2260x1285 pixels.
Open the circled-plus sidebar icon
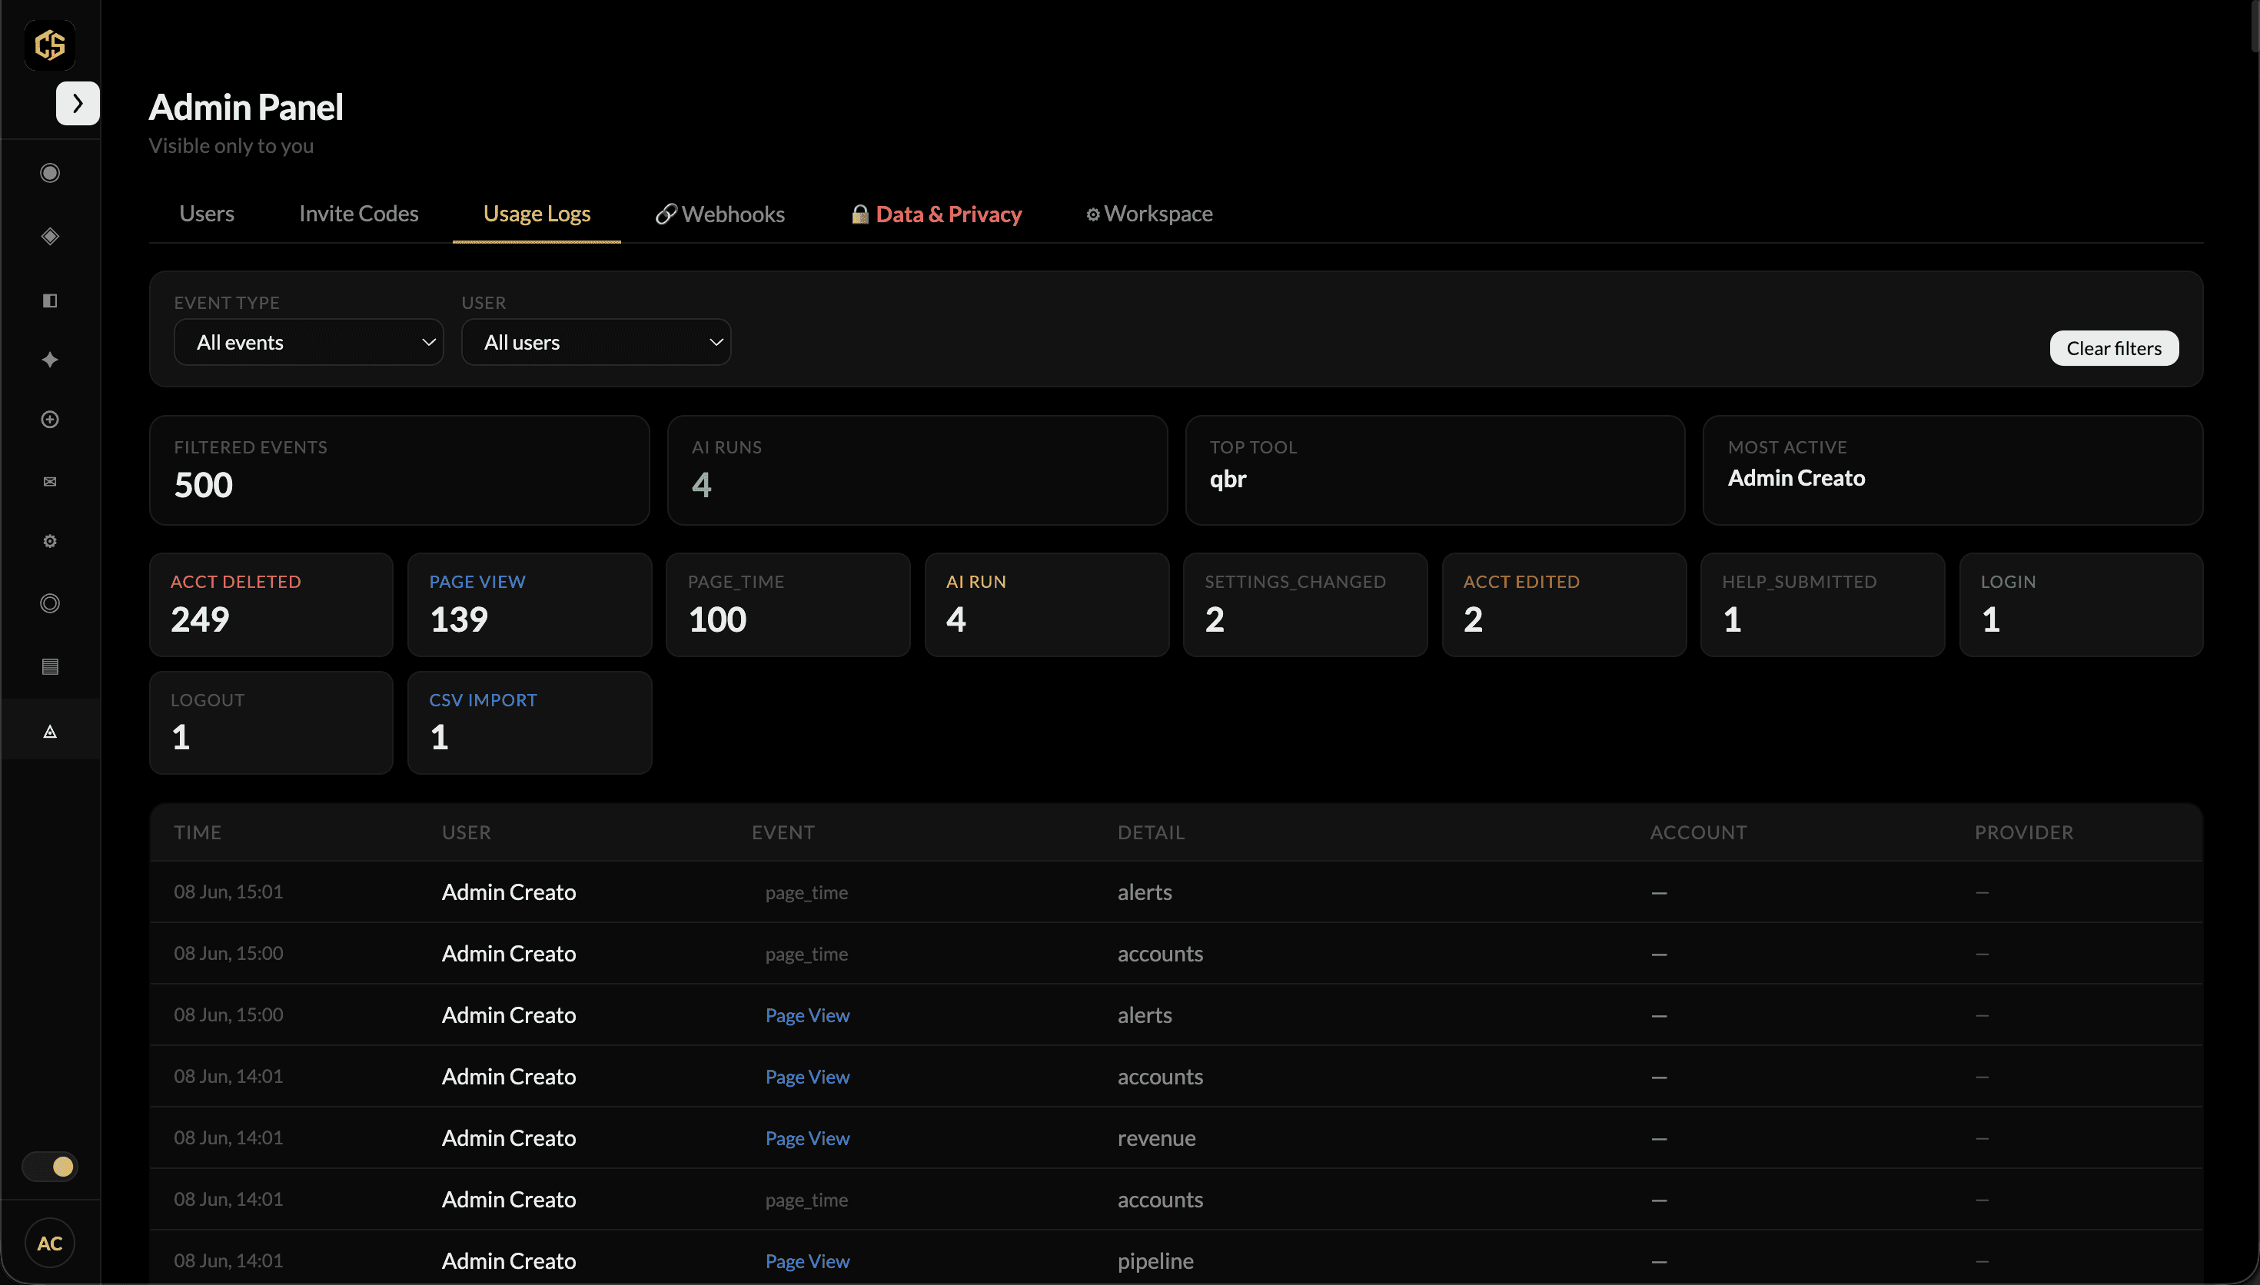[50, 419]
